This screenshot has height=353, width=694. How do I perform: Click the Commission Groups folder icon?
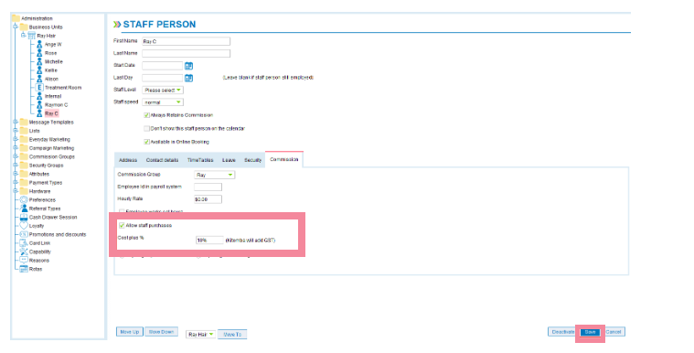24,156
